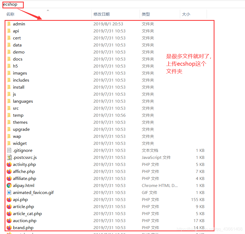Sort files by the 名称 column header
This screenshot has width=245, height=234.
coord(10,14)
